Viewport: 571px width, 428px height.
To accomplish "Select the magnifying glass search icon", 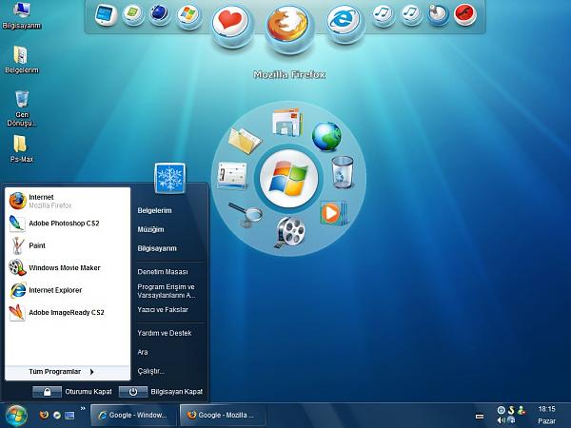I will tap(246, 214).
